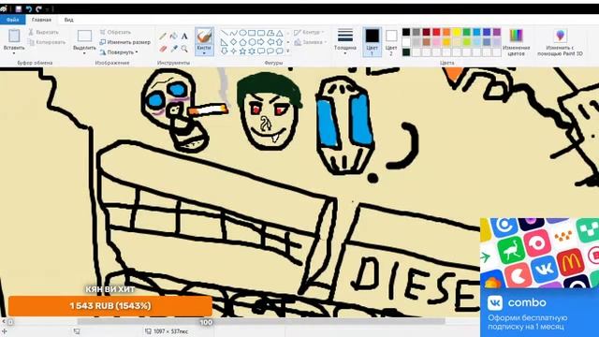Screen dimensions: 599x337
Task: Select the five-point star shape
Action: coord(243,51)
